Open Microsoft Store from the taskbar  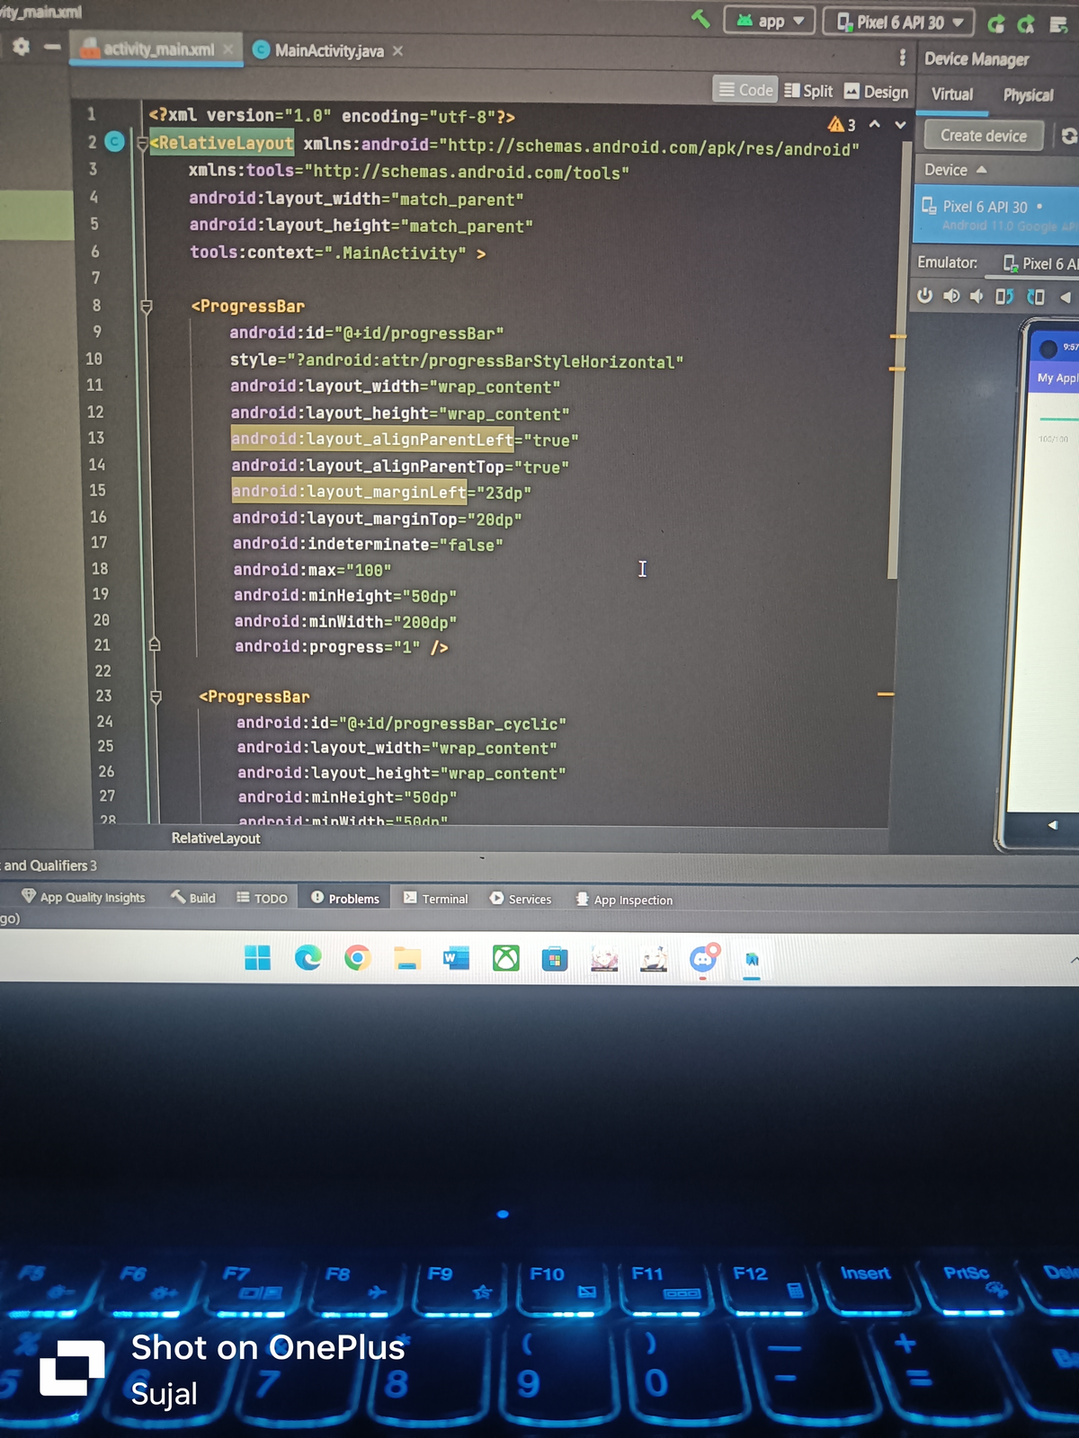[555, 960]
